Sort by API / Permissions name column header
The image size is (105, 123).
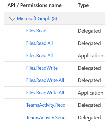pyautogui.click(x=35, y=5)
